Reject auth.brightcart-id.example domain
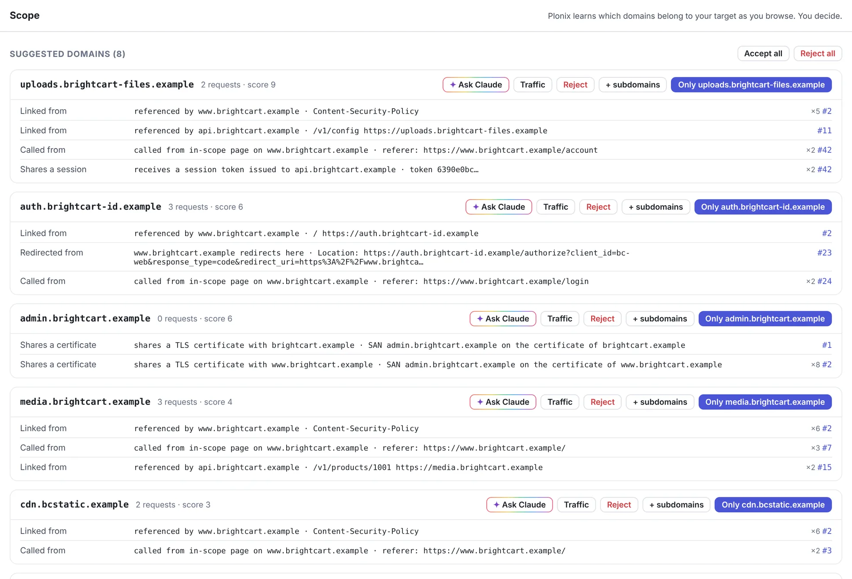Screen dimensions: 852x579 coord(598,207)
